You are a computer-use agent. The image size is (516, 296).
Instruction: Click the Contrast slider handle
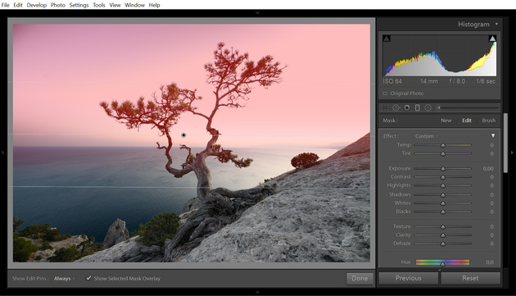coord(443,177)
